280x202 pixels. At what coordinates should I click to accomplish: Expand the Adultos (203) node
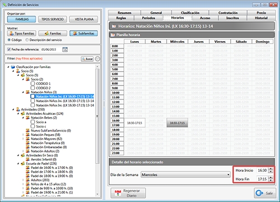pos(23,180)
